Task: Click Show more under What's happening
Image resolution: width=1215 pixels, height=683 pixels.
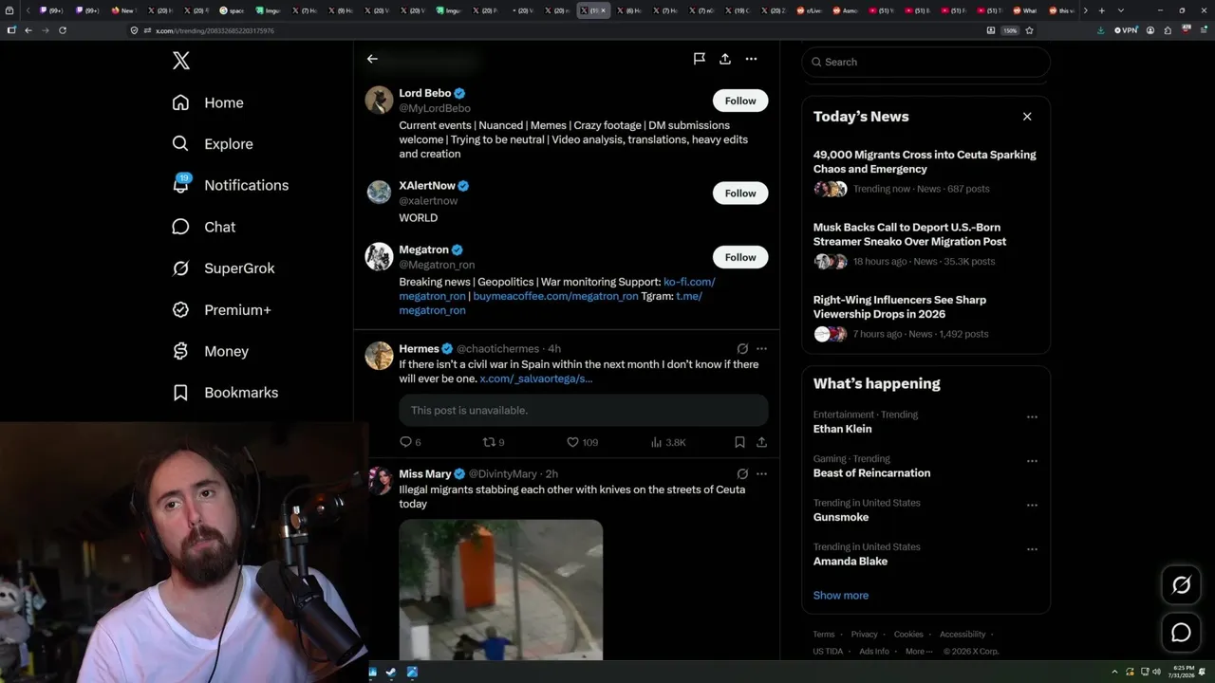Action: (841, 596)
